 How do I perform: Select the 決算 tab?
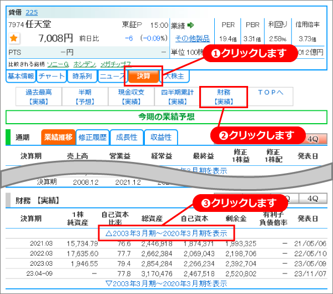pyautogui.click(x=144, y=76)
